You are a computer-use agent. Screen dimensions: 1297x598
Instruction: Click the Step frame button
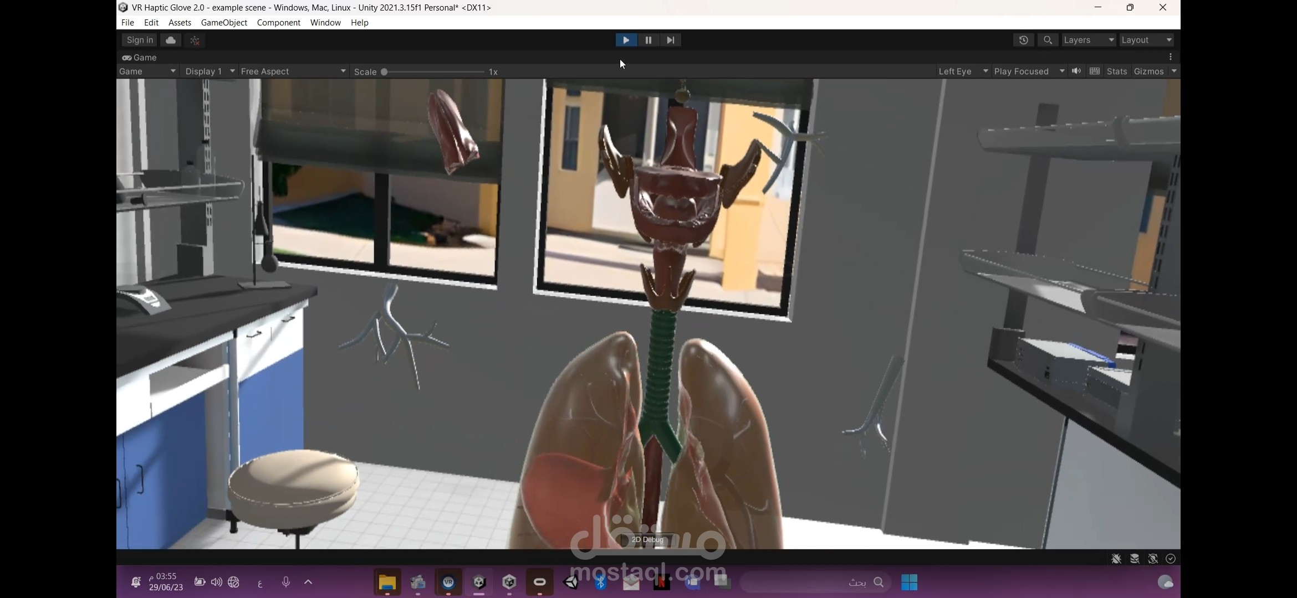click(670, 40)
